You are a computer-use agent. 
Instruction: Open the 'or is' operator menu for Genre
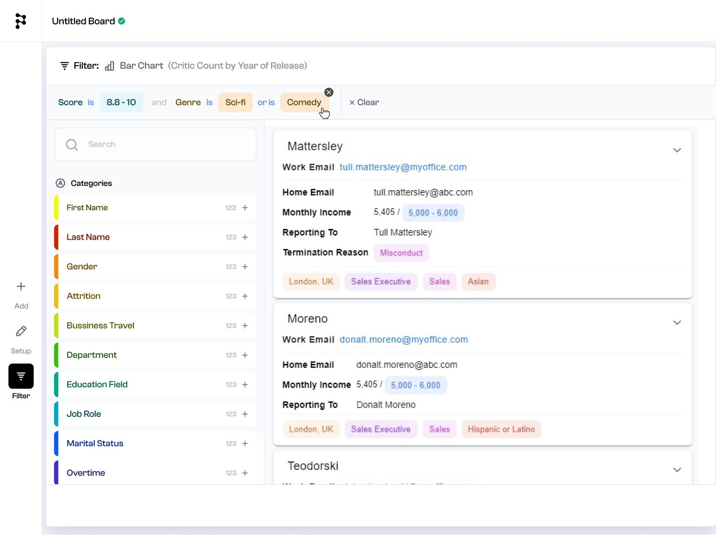[266, 102]
